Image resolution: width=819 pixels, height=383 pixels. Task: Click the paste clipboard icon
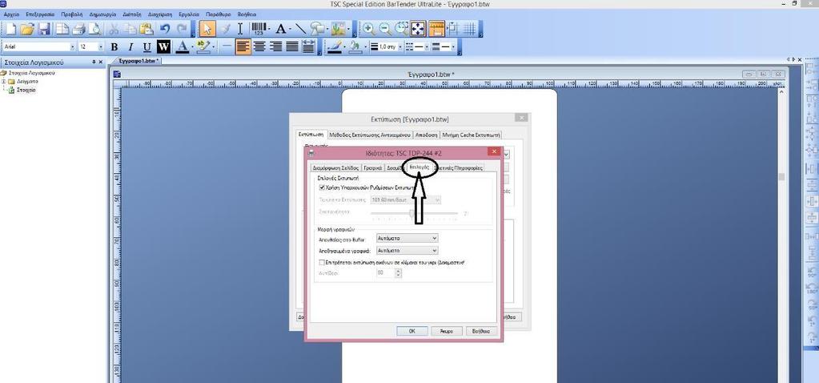click(x=147, y=30)
